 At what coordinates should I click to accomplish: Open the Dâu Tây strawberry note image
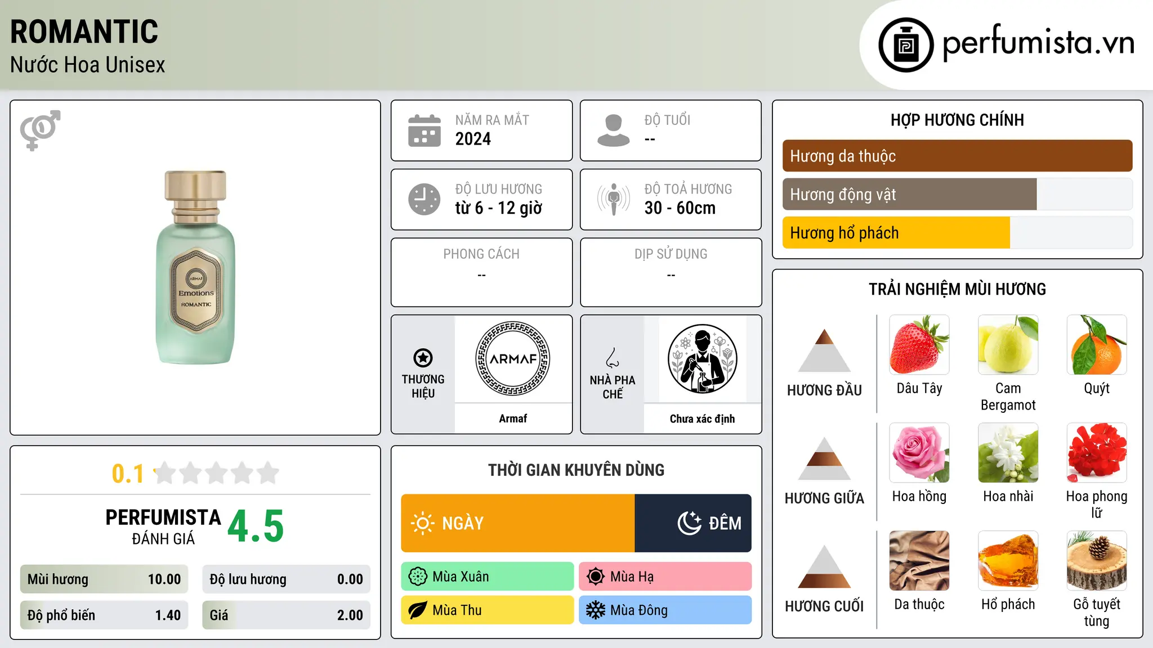[x=919, y=345]
